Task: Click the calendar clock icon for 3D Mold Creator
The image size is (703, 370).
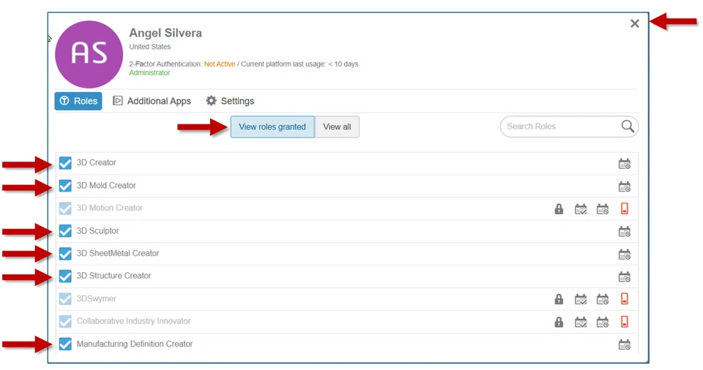Action: click(624, 186)
